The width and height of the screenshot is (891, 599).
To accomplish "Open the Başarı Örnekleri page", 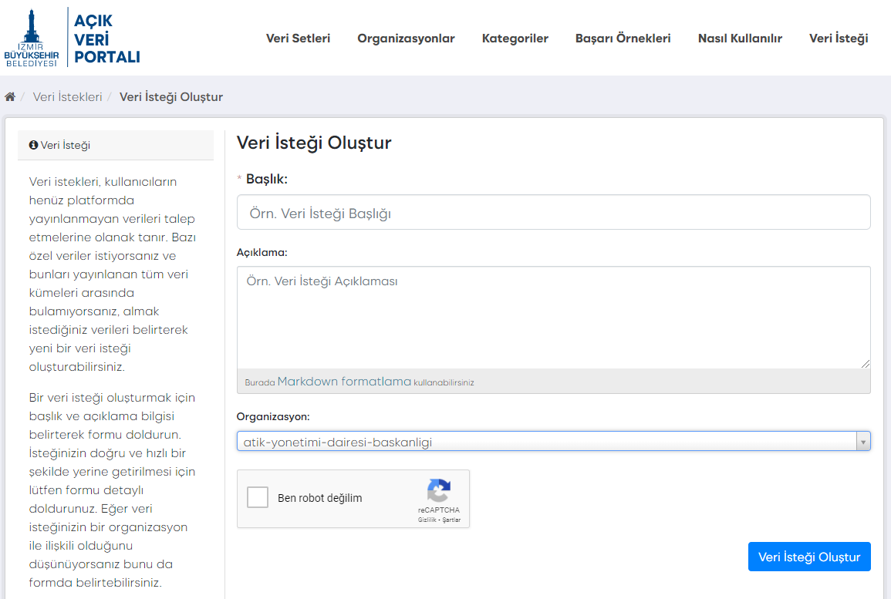I will pyautogui.click(x=623, y=39).
